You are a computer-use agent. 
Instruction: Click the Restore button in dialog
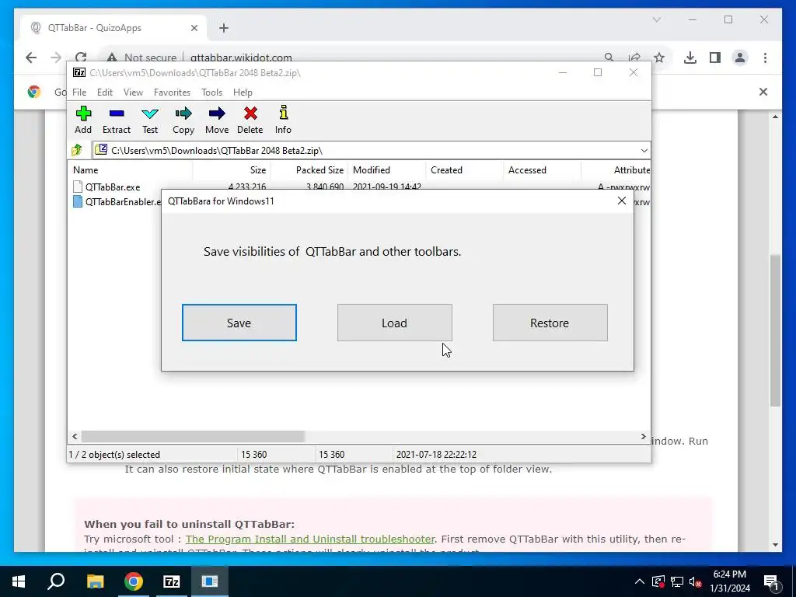point(550,323)
